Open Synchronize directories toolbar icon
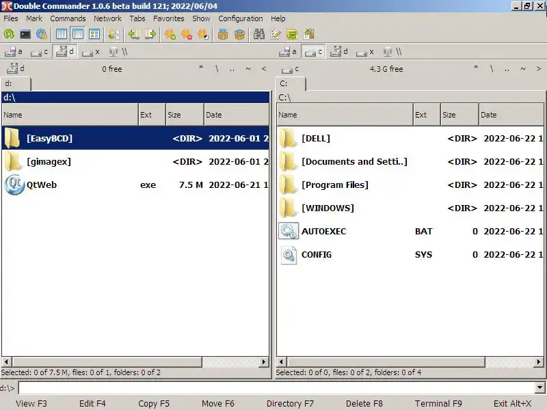 [292, 34]
